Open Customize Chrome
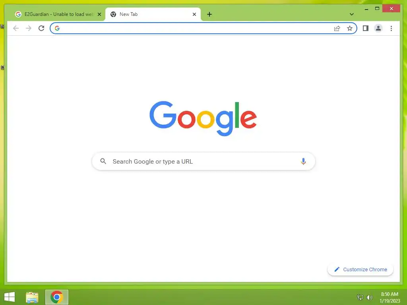This screenshot has width=407, height=305. (360, 270)
